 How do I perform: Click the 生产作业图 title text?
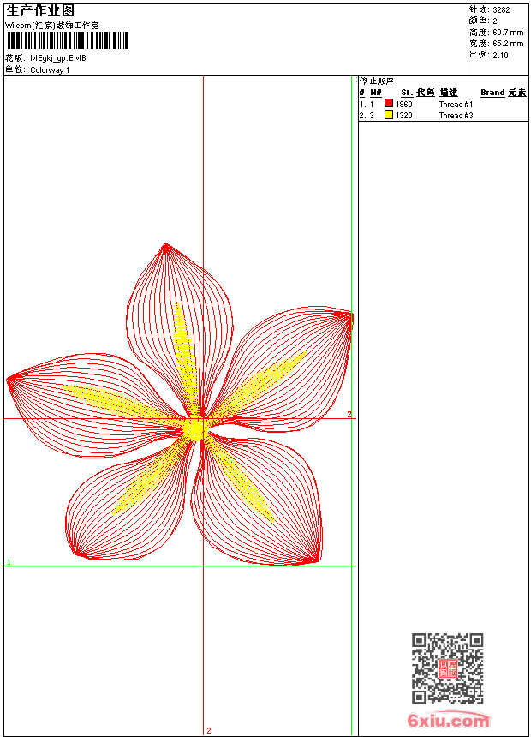click(x=40, y=10)
